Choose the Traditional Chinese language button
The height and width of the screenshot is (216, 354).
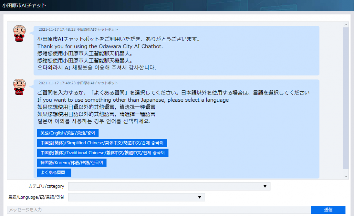[x=103, y=153]
